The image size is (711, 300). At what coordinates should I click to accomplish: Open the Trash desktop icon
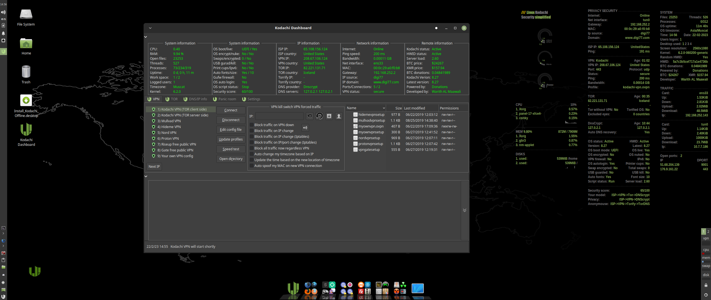pos(26,75)
